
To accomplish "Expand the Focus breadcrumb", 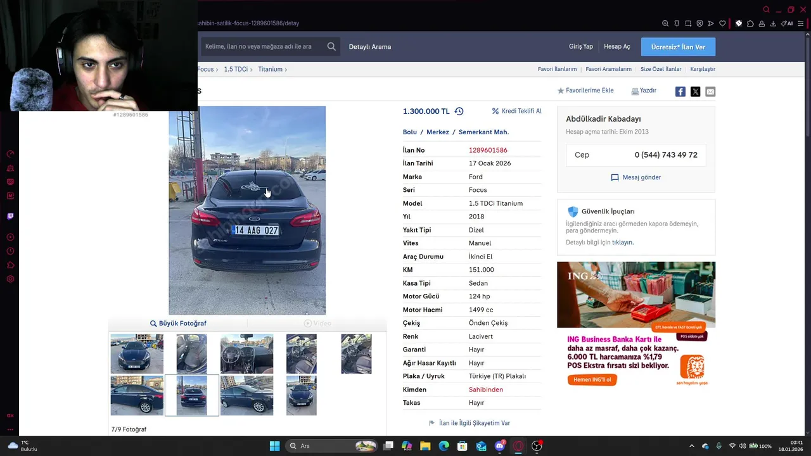I will [x=205, y=69].
